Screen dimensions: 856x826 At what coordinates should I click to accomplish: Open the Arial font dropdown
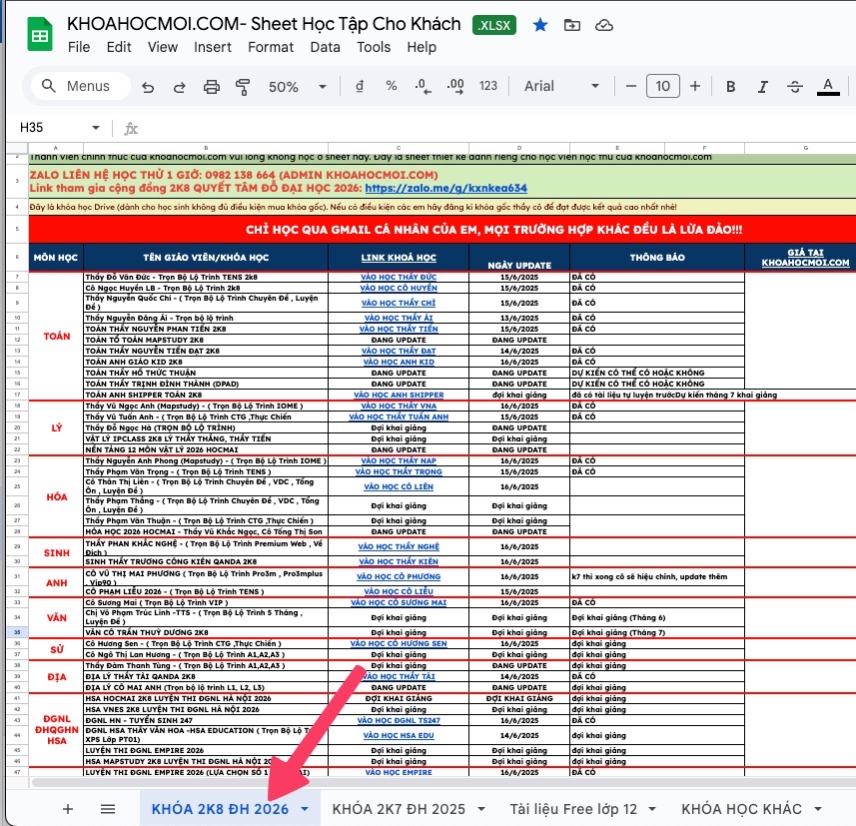(561, 86)
